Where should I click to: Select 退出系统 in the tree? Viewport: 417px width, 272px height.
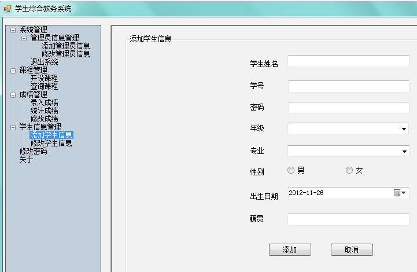point(44,62)
